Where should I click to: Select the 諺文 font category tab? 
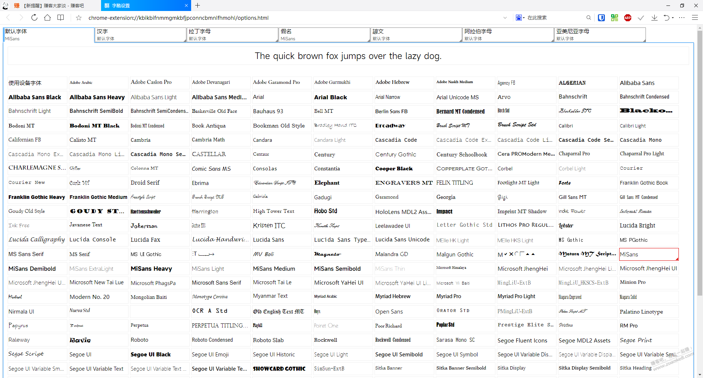[416, 35]
